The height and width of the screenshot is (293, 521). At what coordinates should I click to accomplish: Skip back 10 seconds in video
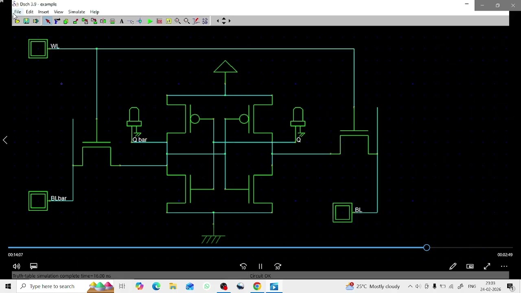coord(243,267)
